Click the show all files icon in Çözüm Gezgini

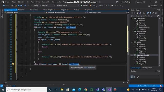(156, 13)
